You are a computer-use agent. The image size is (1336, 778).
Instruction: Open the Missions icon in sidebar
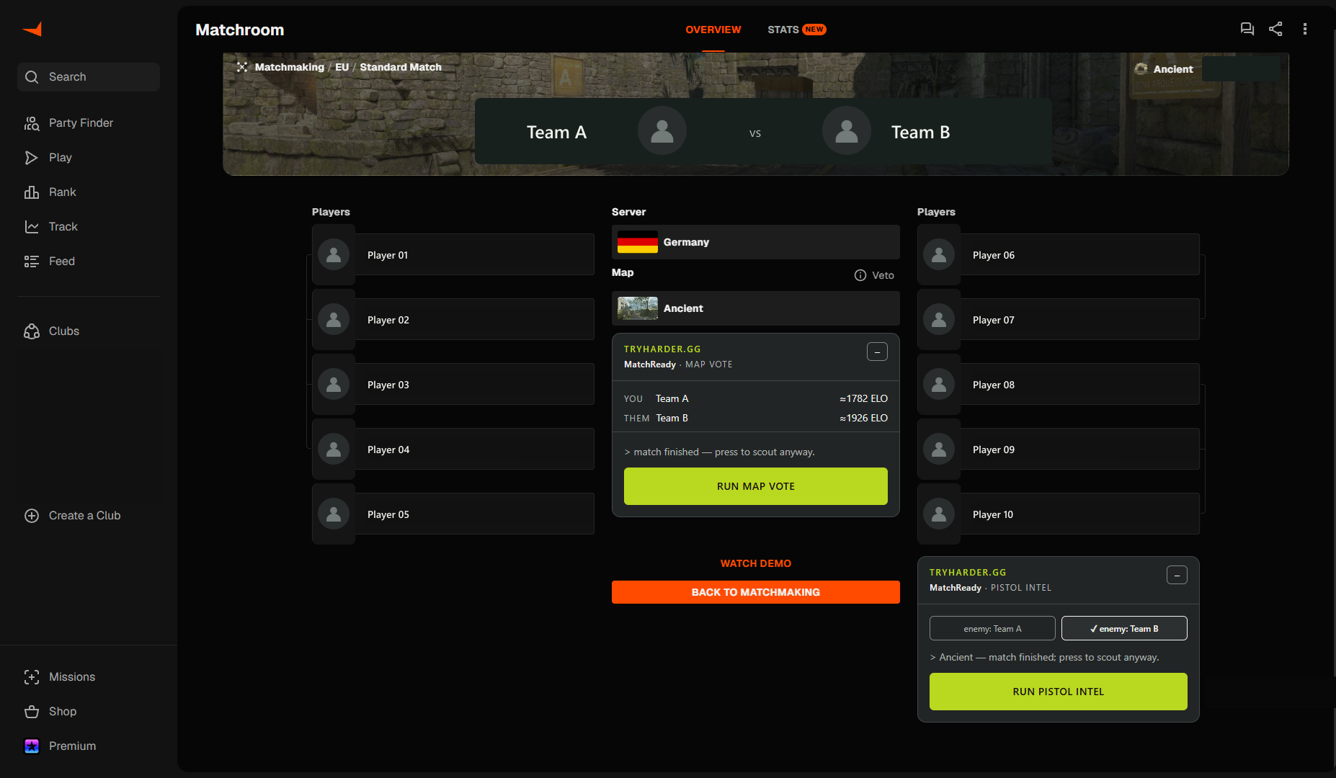(31, 677)
